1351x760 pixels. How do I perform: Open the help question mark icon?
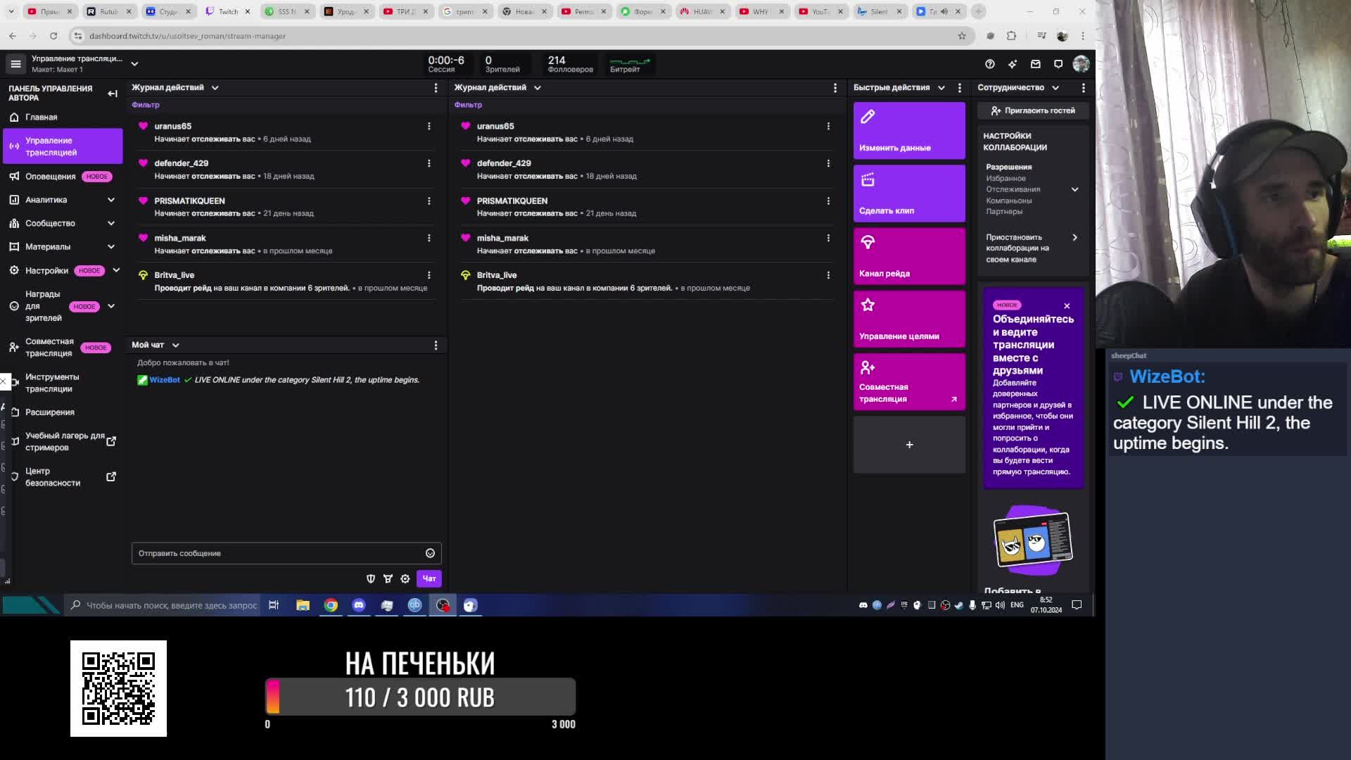pos(989,64)
